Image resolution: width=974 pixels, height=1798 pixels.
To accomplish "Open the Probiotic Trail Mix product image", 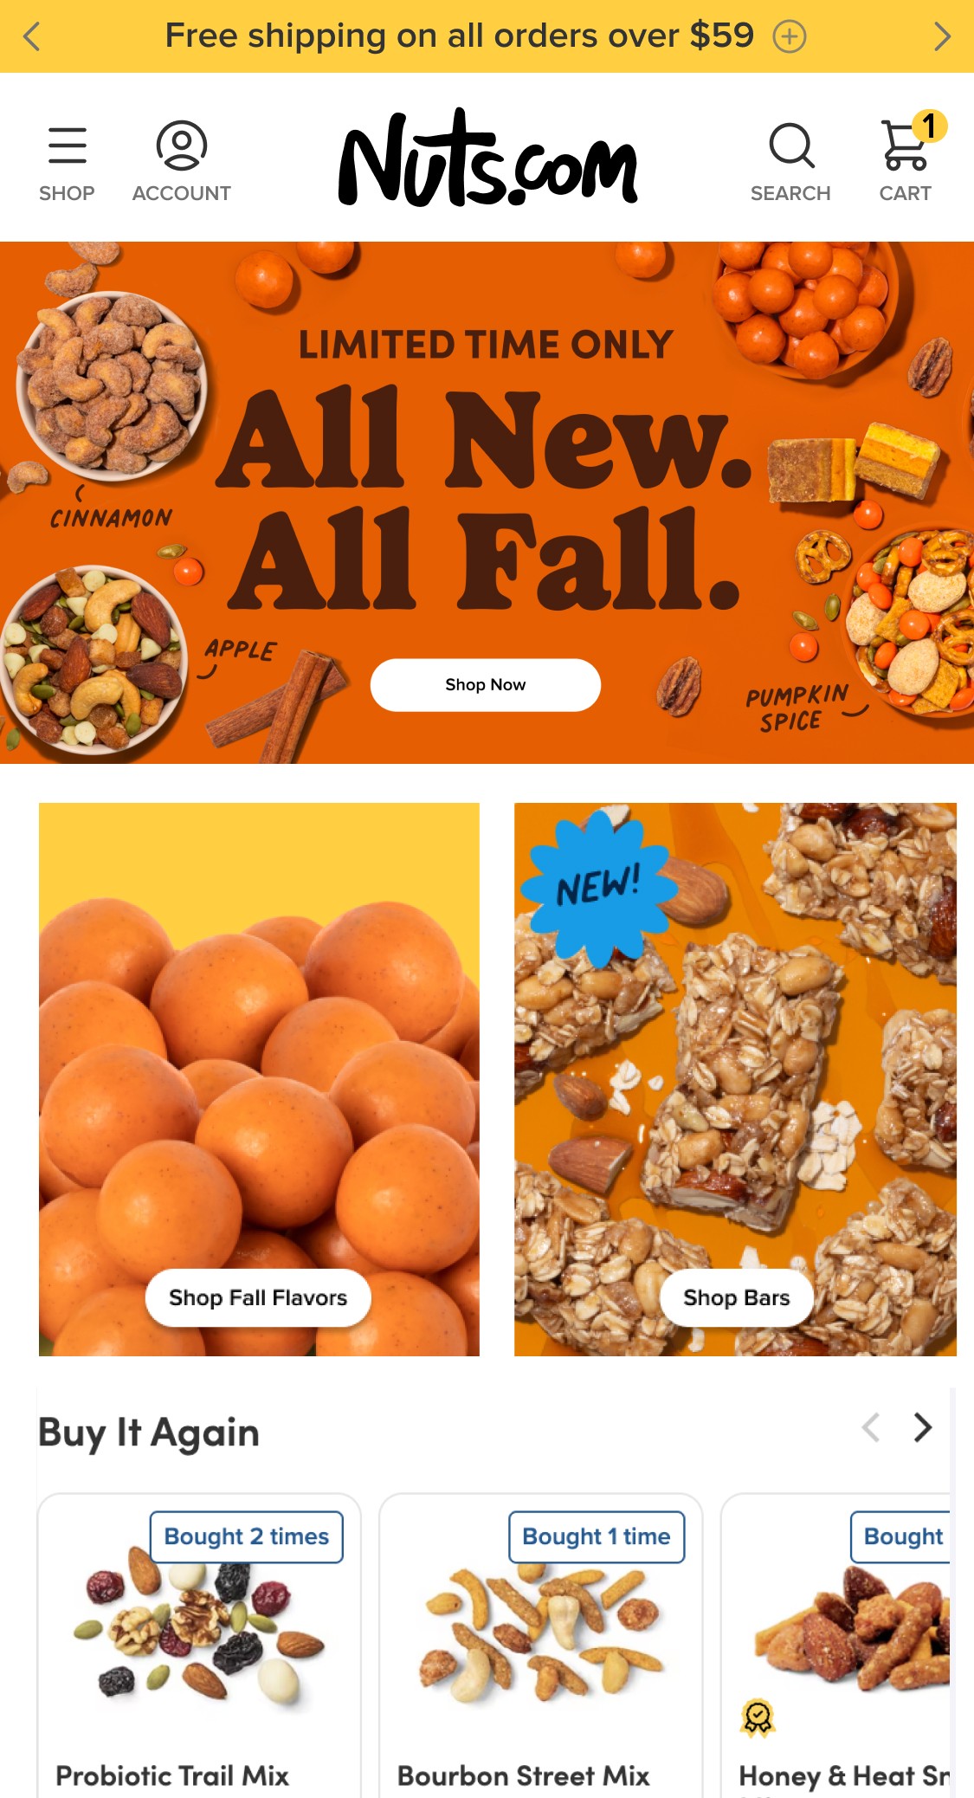I will 199,1631.
